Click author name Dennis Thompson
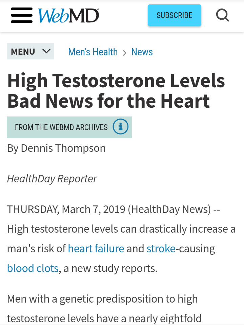The width and height of the screenshot is (244, 325). coord(63,148)
